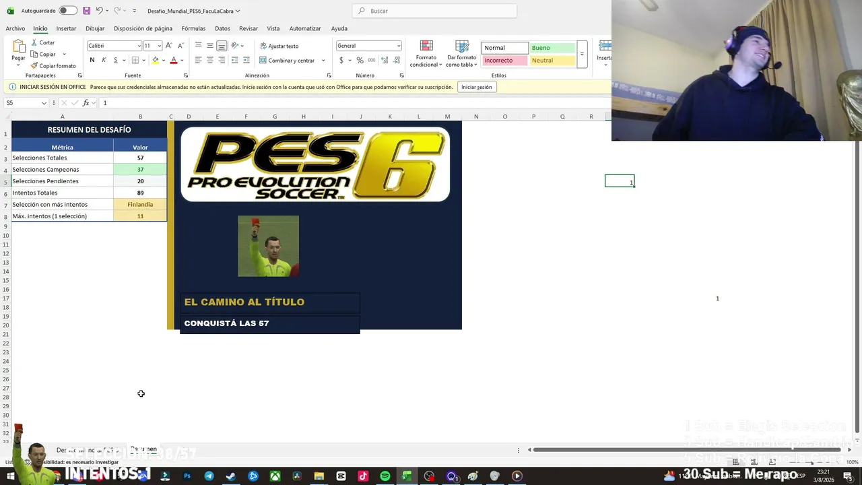Increase the cell indent

pos(246,60)
